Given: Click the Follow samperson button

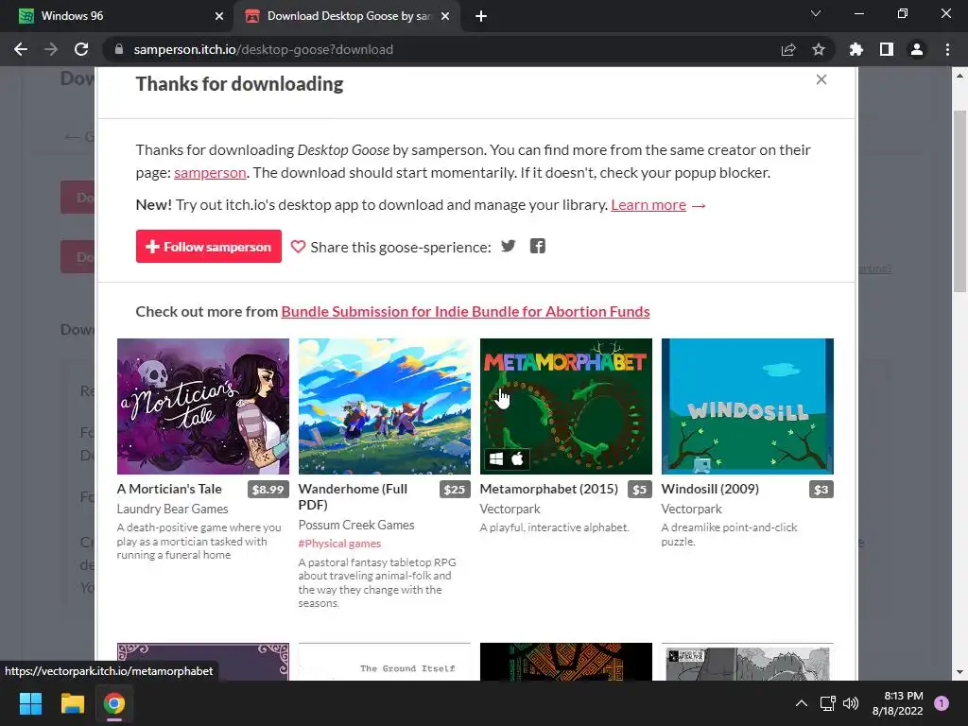Looking at the screenshot, I should click(209, 247).
